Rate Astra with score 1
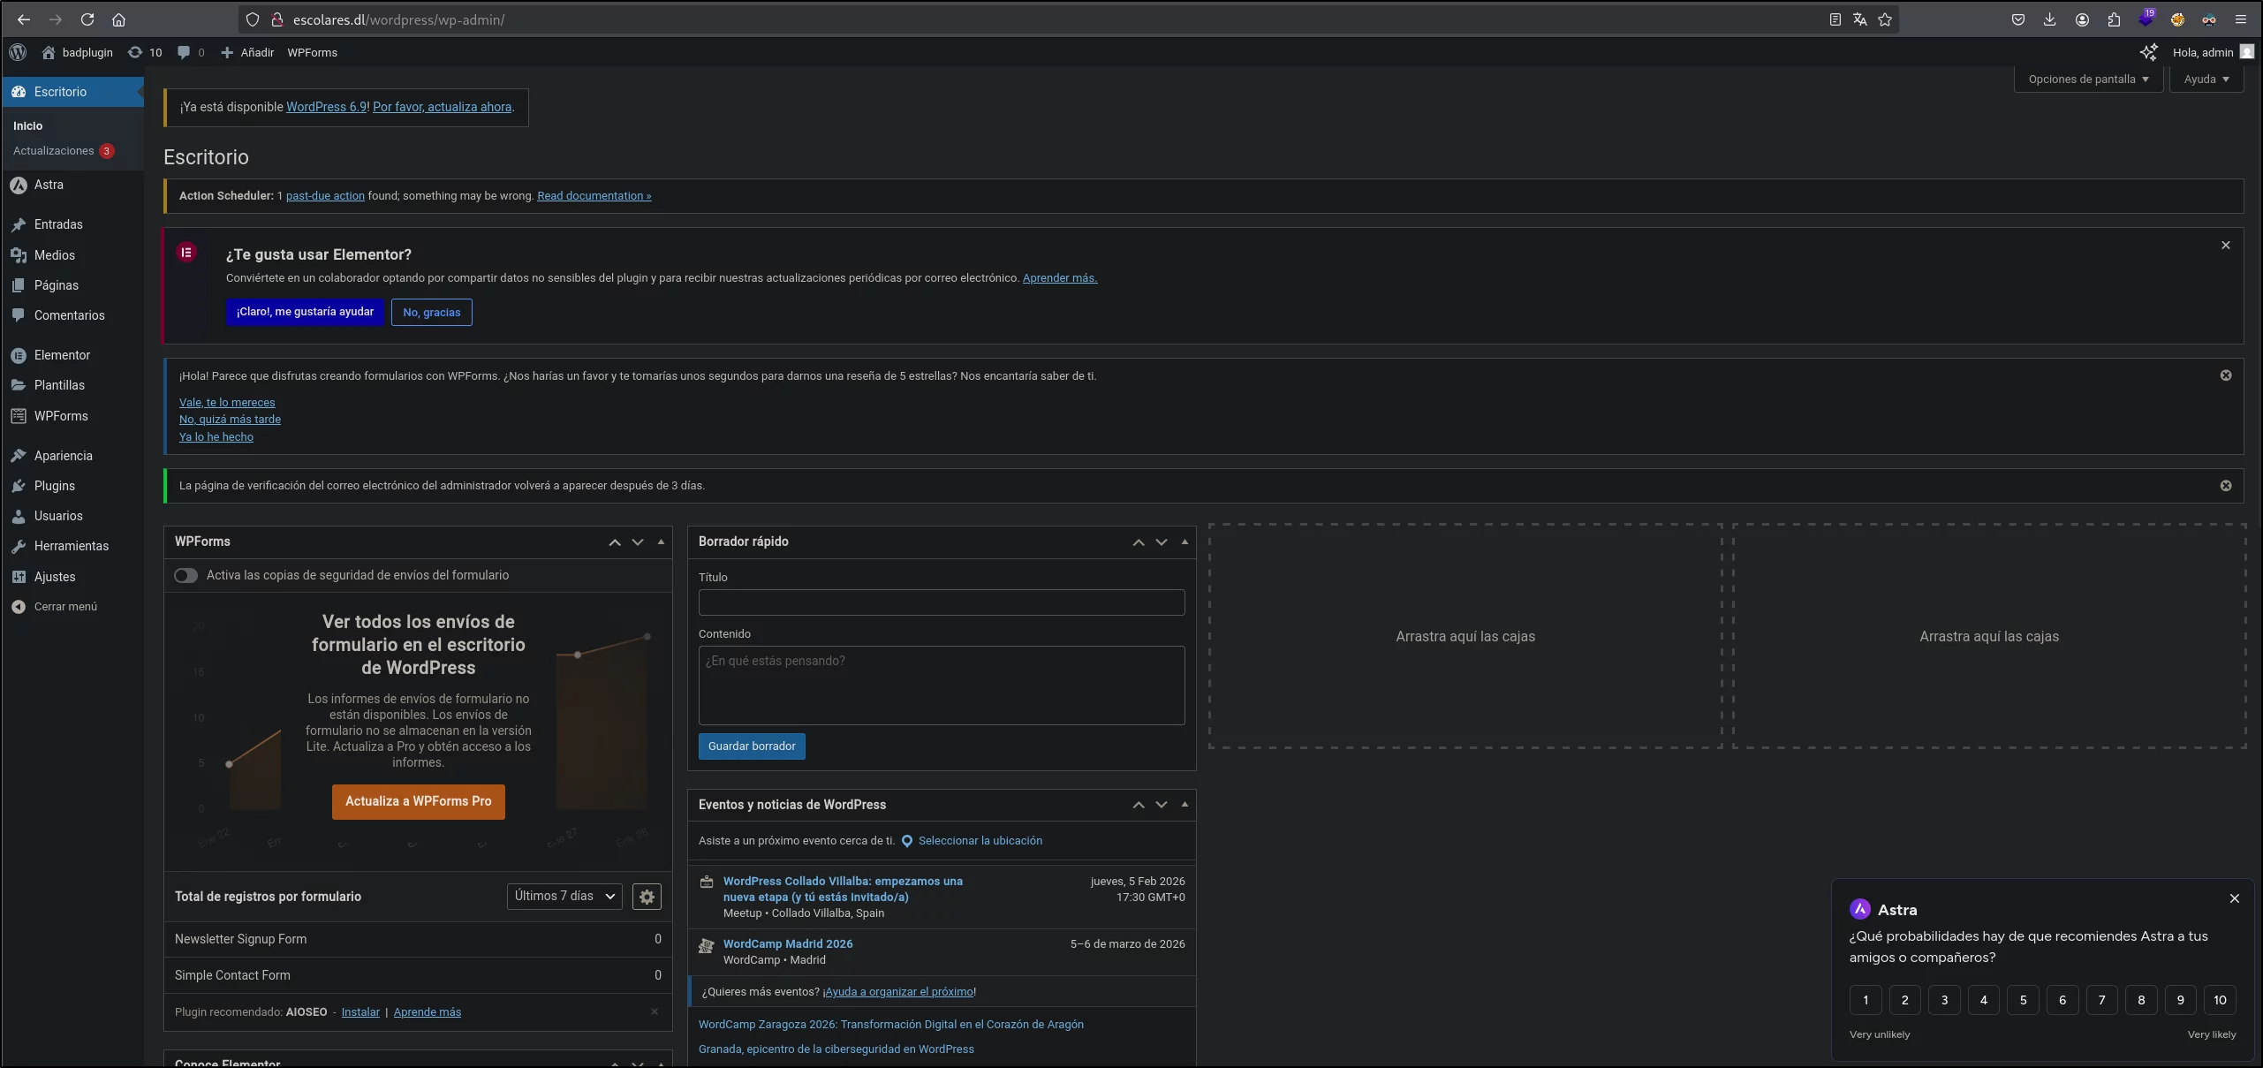Viewport: 2263px width, 1068px height. click(x=1866, y=1000)
